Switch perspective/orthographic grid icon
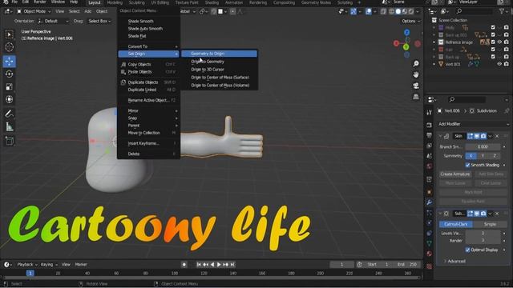The width and height of the screenshot is (513, 288). (416, 97)
